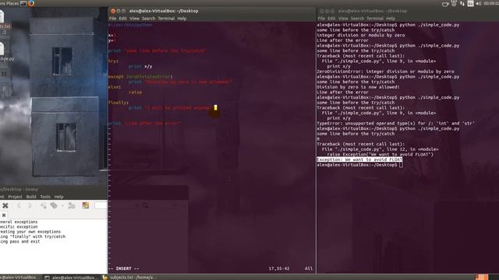Click the 'else:' line in vim
This screenshot has width=499, height=280.
pyautogui.click(x=115, y=87)
